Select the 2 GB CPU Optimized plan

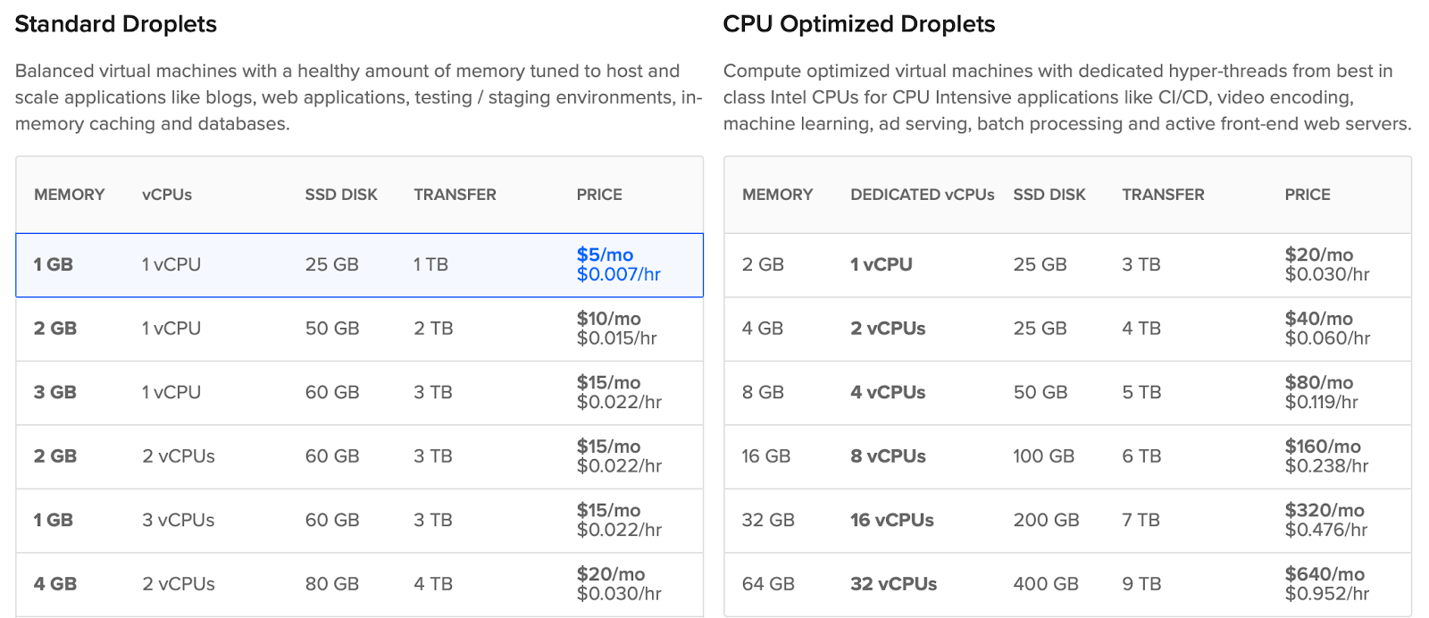[x=1067, y=264]
